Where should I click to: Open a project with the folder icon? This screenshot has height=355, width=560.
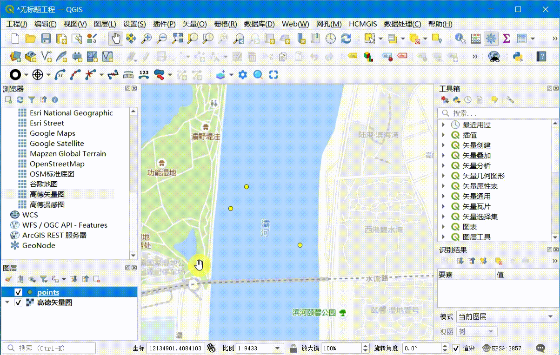click(x=31, y=39)
